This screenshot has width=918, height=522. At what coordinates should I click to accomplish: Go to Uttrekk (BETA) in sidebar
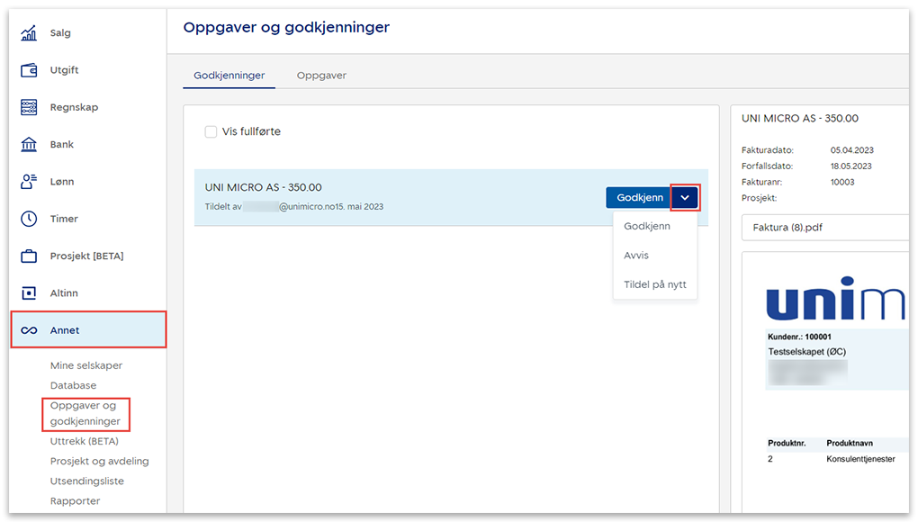click(84, 441)
